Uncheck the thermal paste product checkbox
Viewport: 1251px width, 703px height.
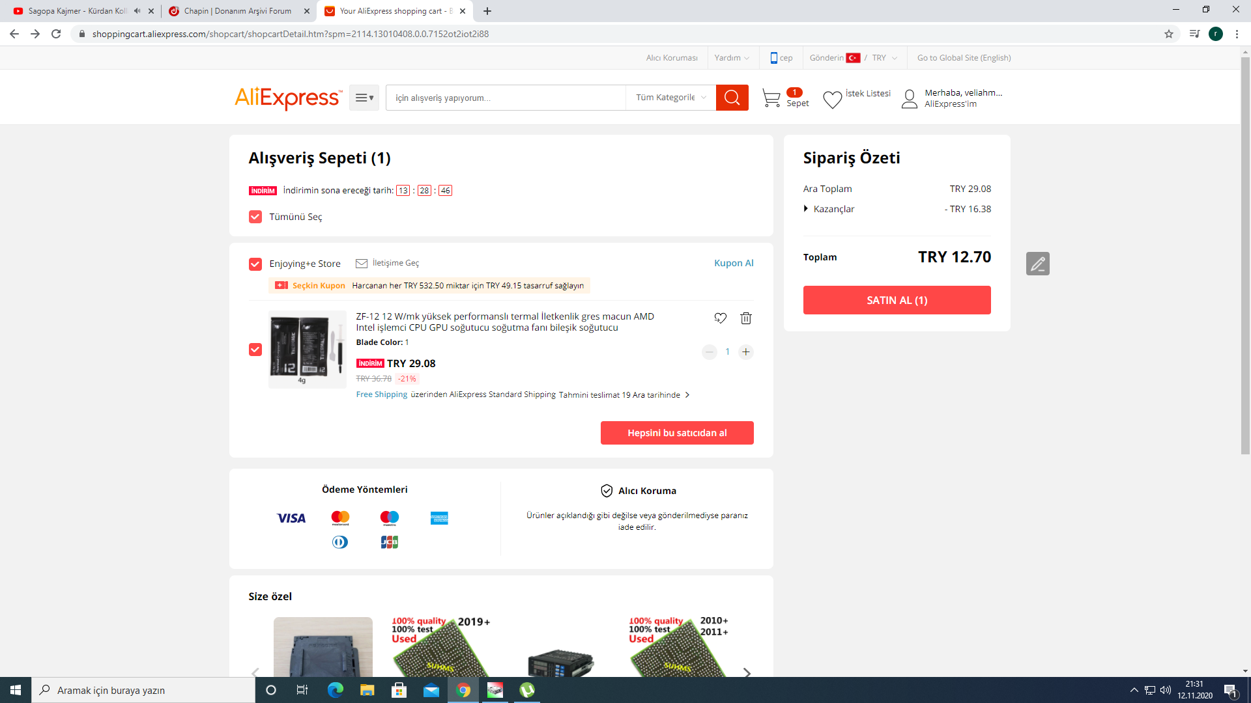pyautogui.click(x=255, y=350)
